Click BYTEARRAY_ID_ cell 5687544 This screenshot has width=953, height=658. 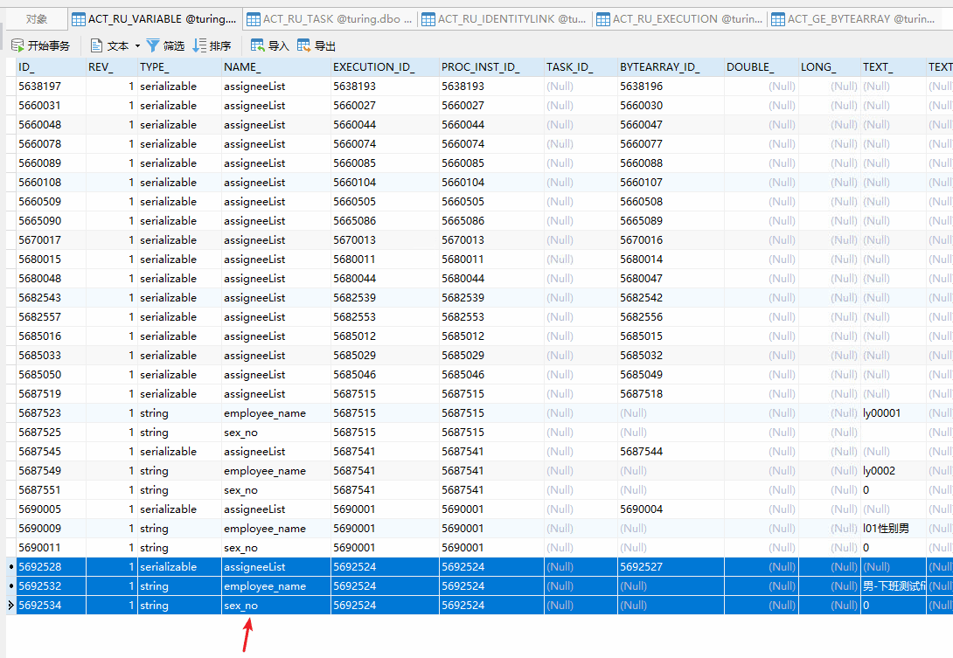671,452
